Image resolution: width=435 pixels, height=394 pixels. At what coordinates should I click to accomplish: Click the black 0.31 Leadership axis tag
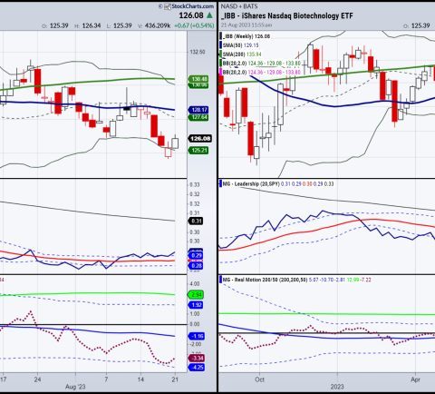196,221
